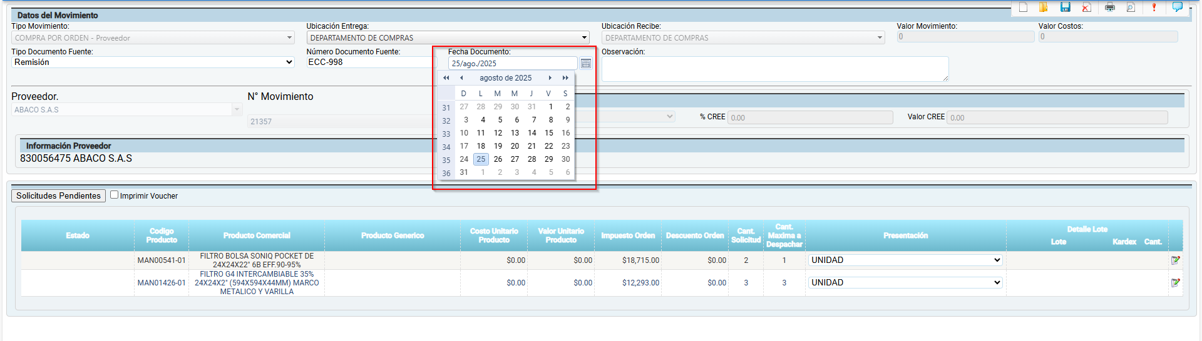Go to next month in calendar
This screenshot has width=1202, height=341.
pyautogui.click(x=550, y=78)
